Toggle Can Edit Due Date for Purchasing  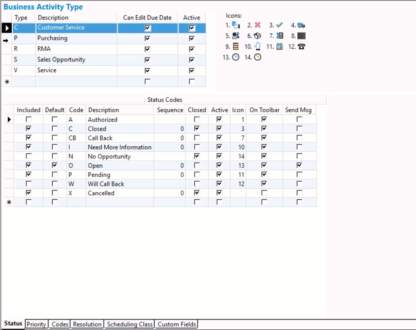pos(146,38)
